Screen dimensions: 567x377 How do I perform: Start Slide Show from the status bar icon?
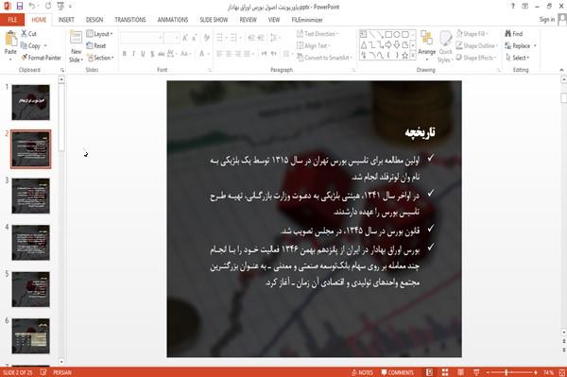point(476,372)
